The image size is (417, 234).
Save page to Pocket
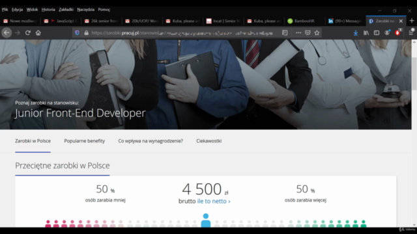(x=308, y=33)
